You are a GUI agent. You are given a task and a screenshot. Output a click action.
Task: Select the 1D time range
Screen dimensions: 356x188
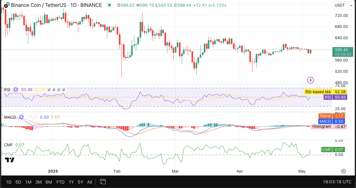[x=8, y=182]
